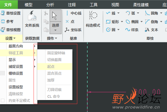Viewport: 167px width, 112px height.
Task: Open the 倒角 chamfer dropdown arrow
Action: click(x=161, y=22)
